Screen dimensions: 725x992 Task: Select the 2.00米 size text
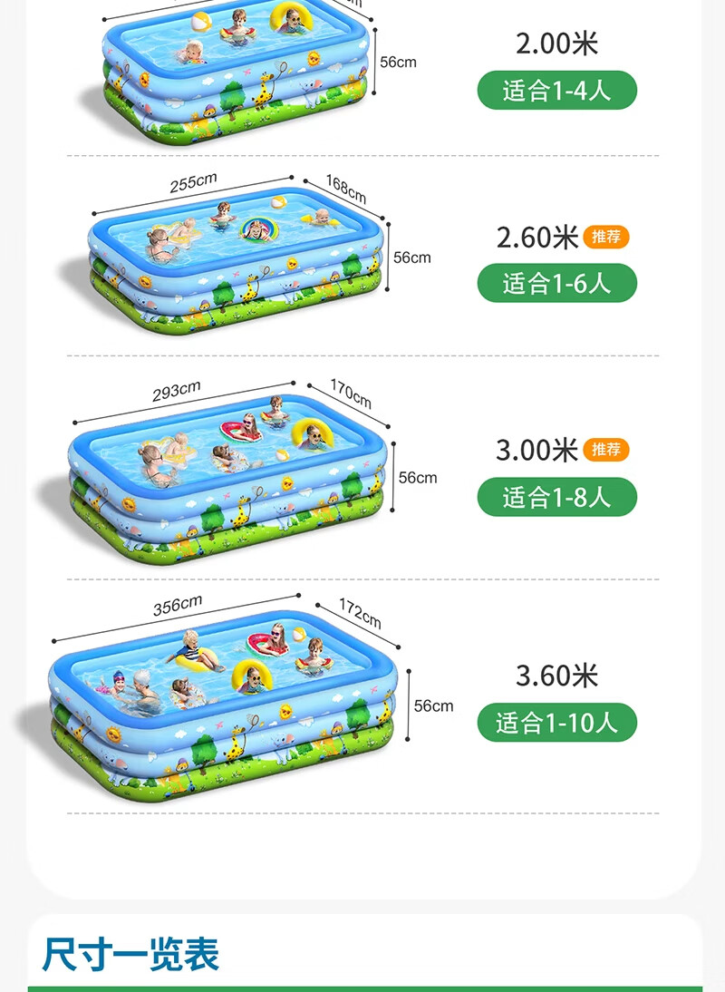coord(557,44)
